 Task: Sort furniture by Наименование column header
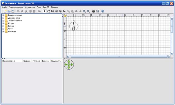[12, 61]
